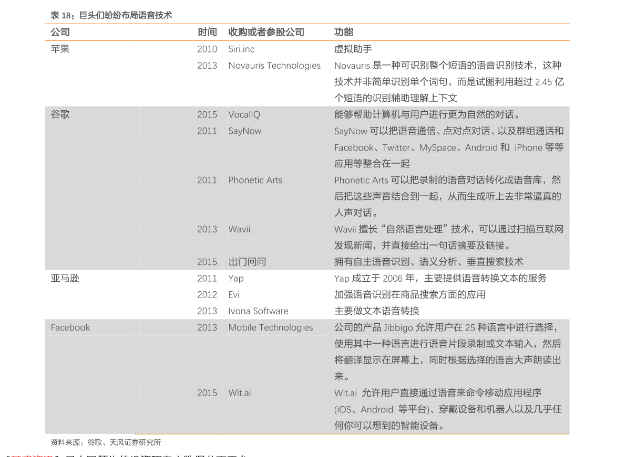Click the 'Wit.ai' company cell
626x457 pixels.
tap(240, 393)
